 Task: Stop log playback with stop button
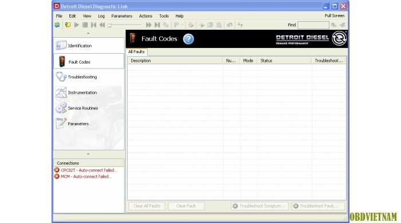click(85, 25)
